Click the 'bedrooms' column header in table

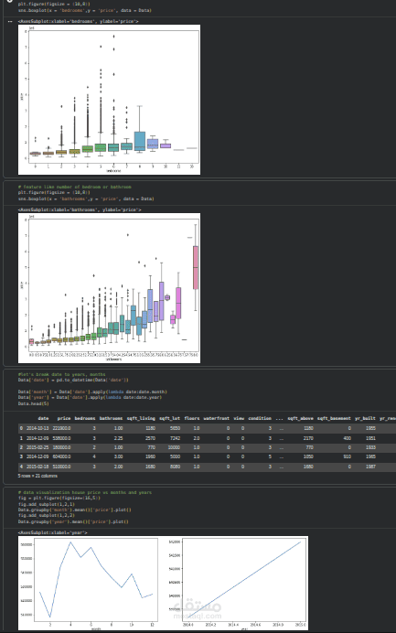tap(85, 418)
